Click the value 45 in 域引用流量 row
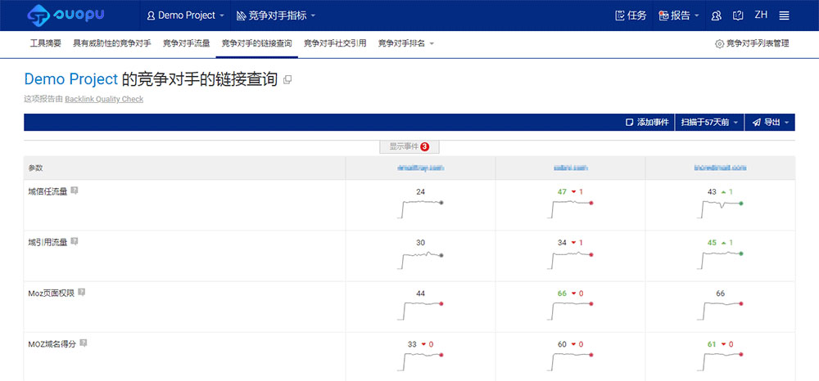This screenshot has height=381, width=819. [x=712, y=242]
